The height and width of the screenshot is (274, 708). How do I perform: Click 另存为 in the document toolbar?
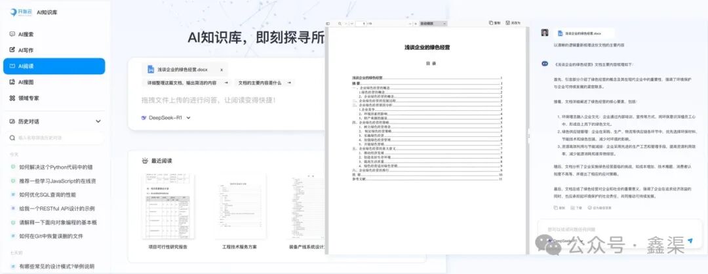(513, 22)
